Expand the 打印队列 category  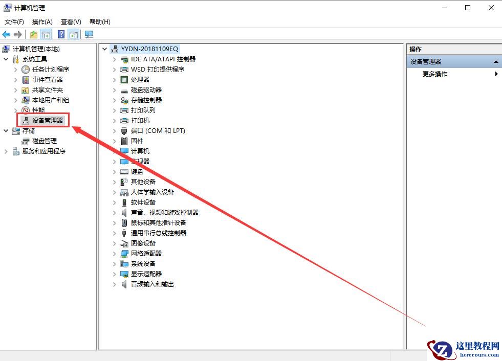(114, 110)
